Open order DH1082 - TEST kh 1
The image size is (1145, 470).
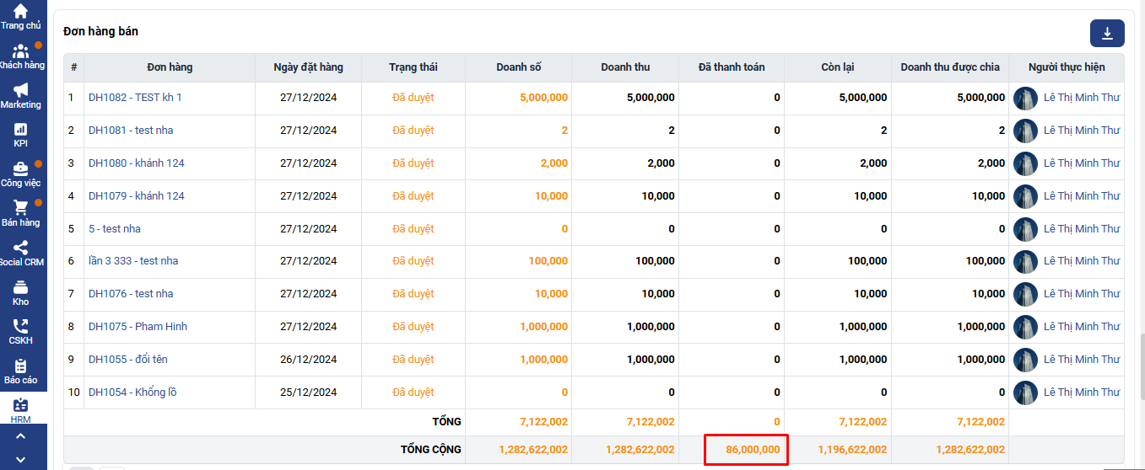(135, 98)
